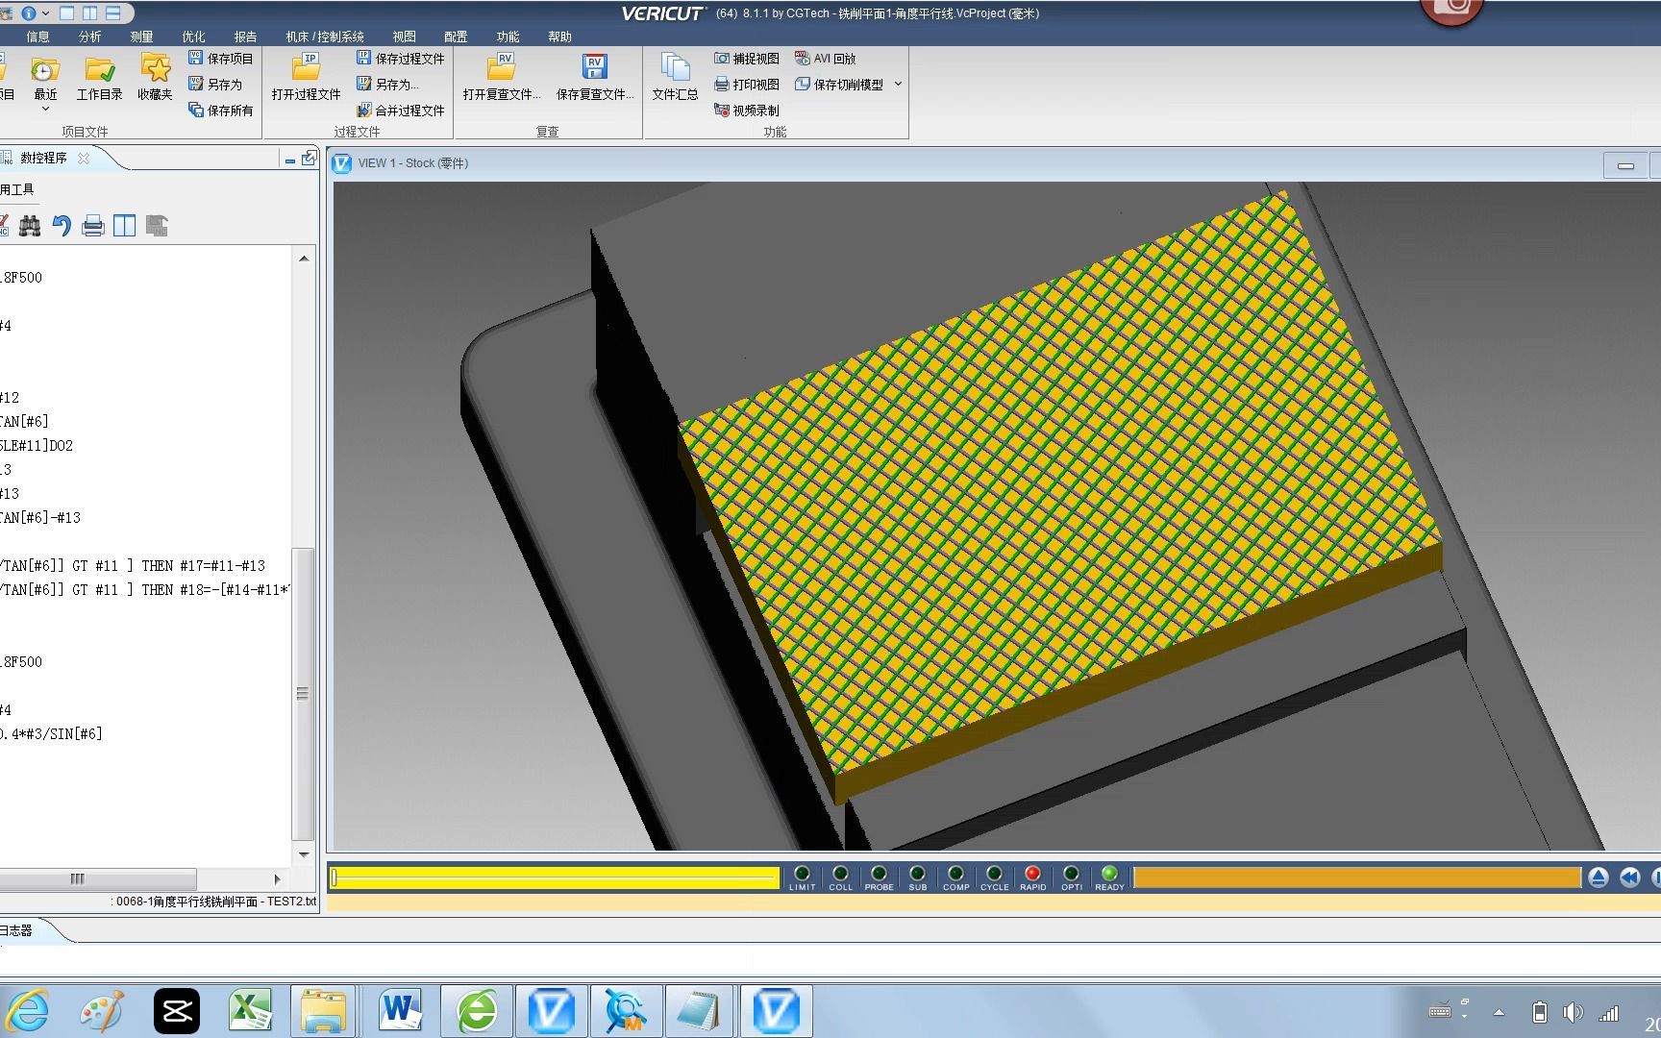Click the NC program vertical scrollbar thumb

[303, 693]
